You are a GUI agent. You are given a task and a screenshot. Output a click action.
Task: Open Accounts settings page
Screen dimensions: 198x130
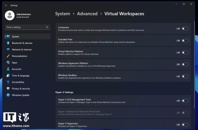pos(17,69)
